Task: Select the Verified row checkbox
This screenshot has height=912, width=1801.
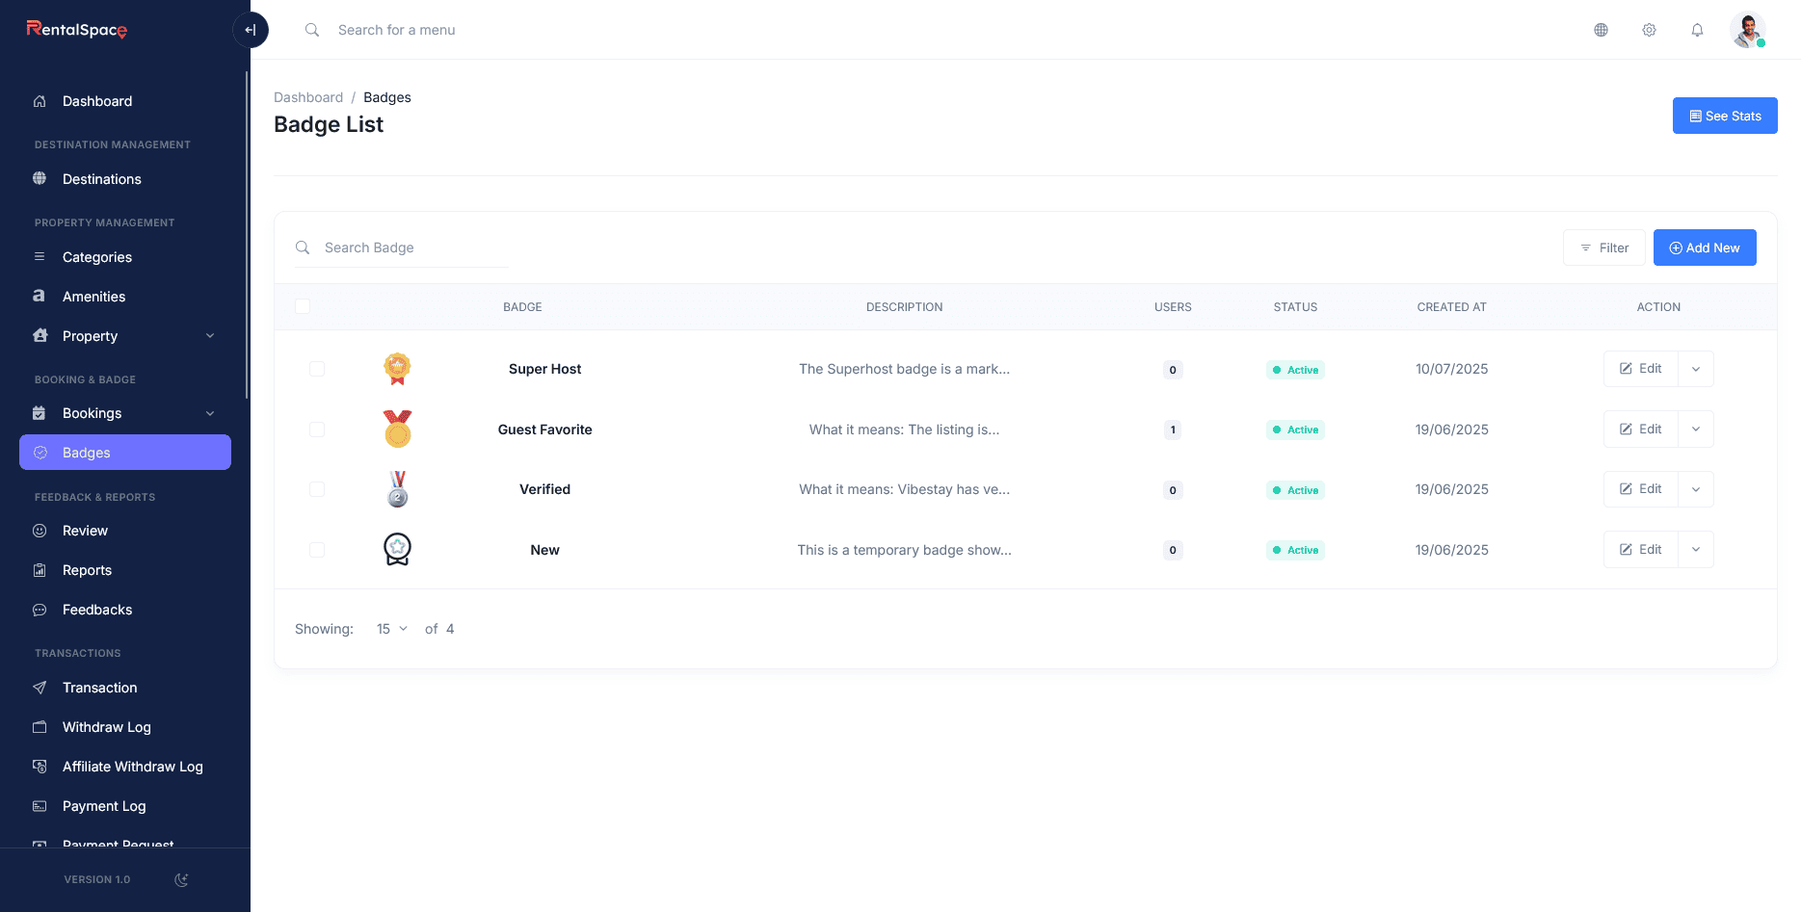Action: [x=317, y=489]
